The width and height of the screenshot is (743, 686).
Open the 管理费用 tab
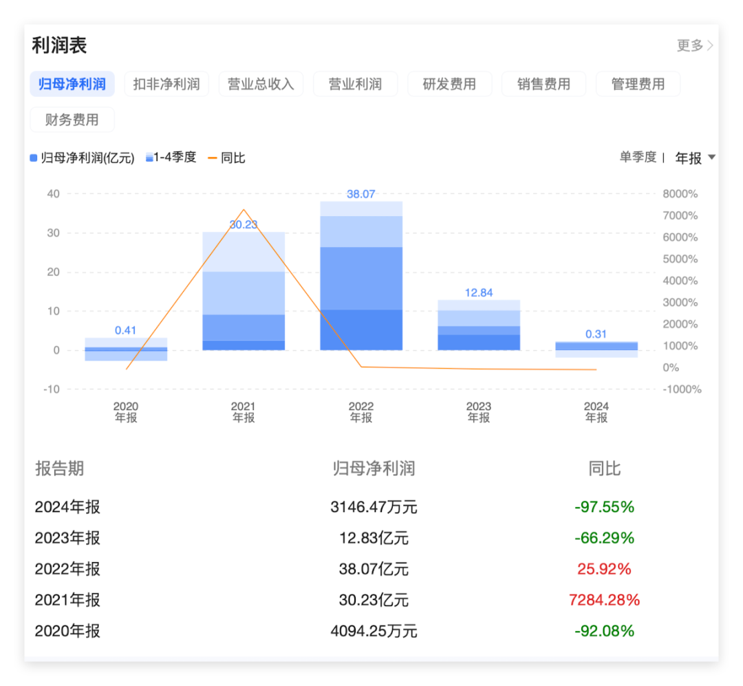[x=638, y=83]
